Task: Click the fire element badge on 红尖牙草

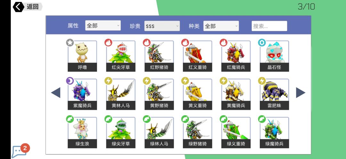Action: click(108, 43)
